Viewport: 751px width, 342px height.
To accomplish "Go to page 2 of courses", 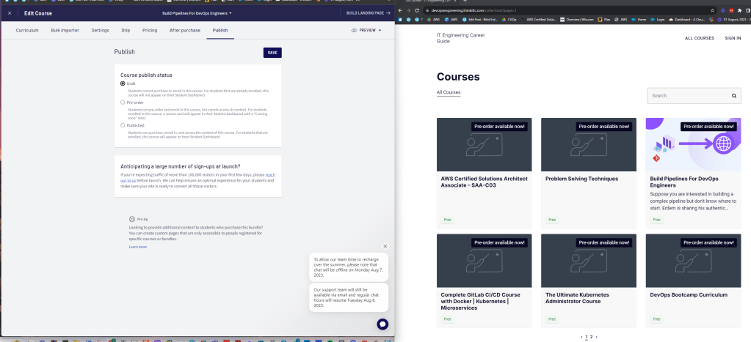I will point(592,337).
